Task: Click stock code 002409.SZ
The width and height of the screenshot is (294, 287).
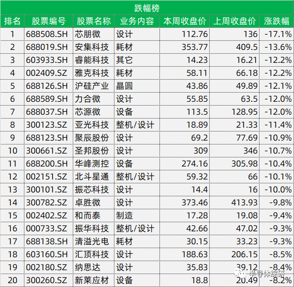Action: 46,73
